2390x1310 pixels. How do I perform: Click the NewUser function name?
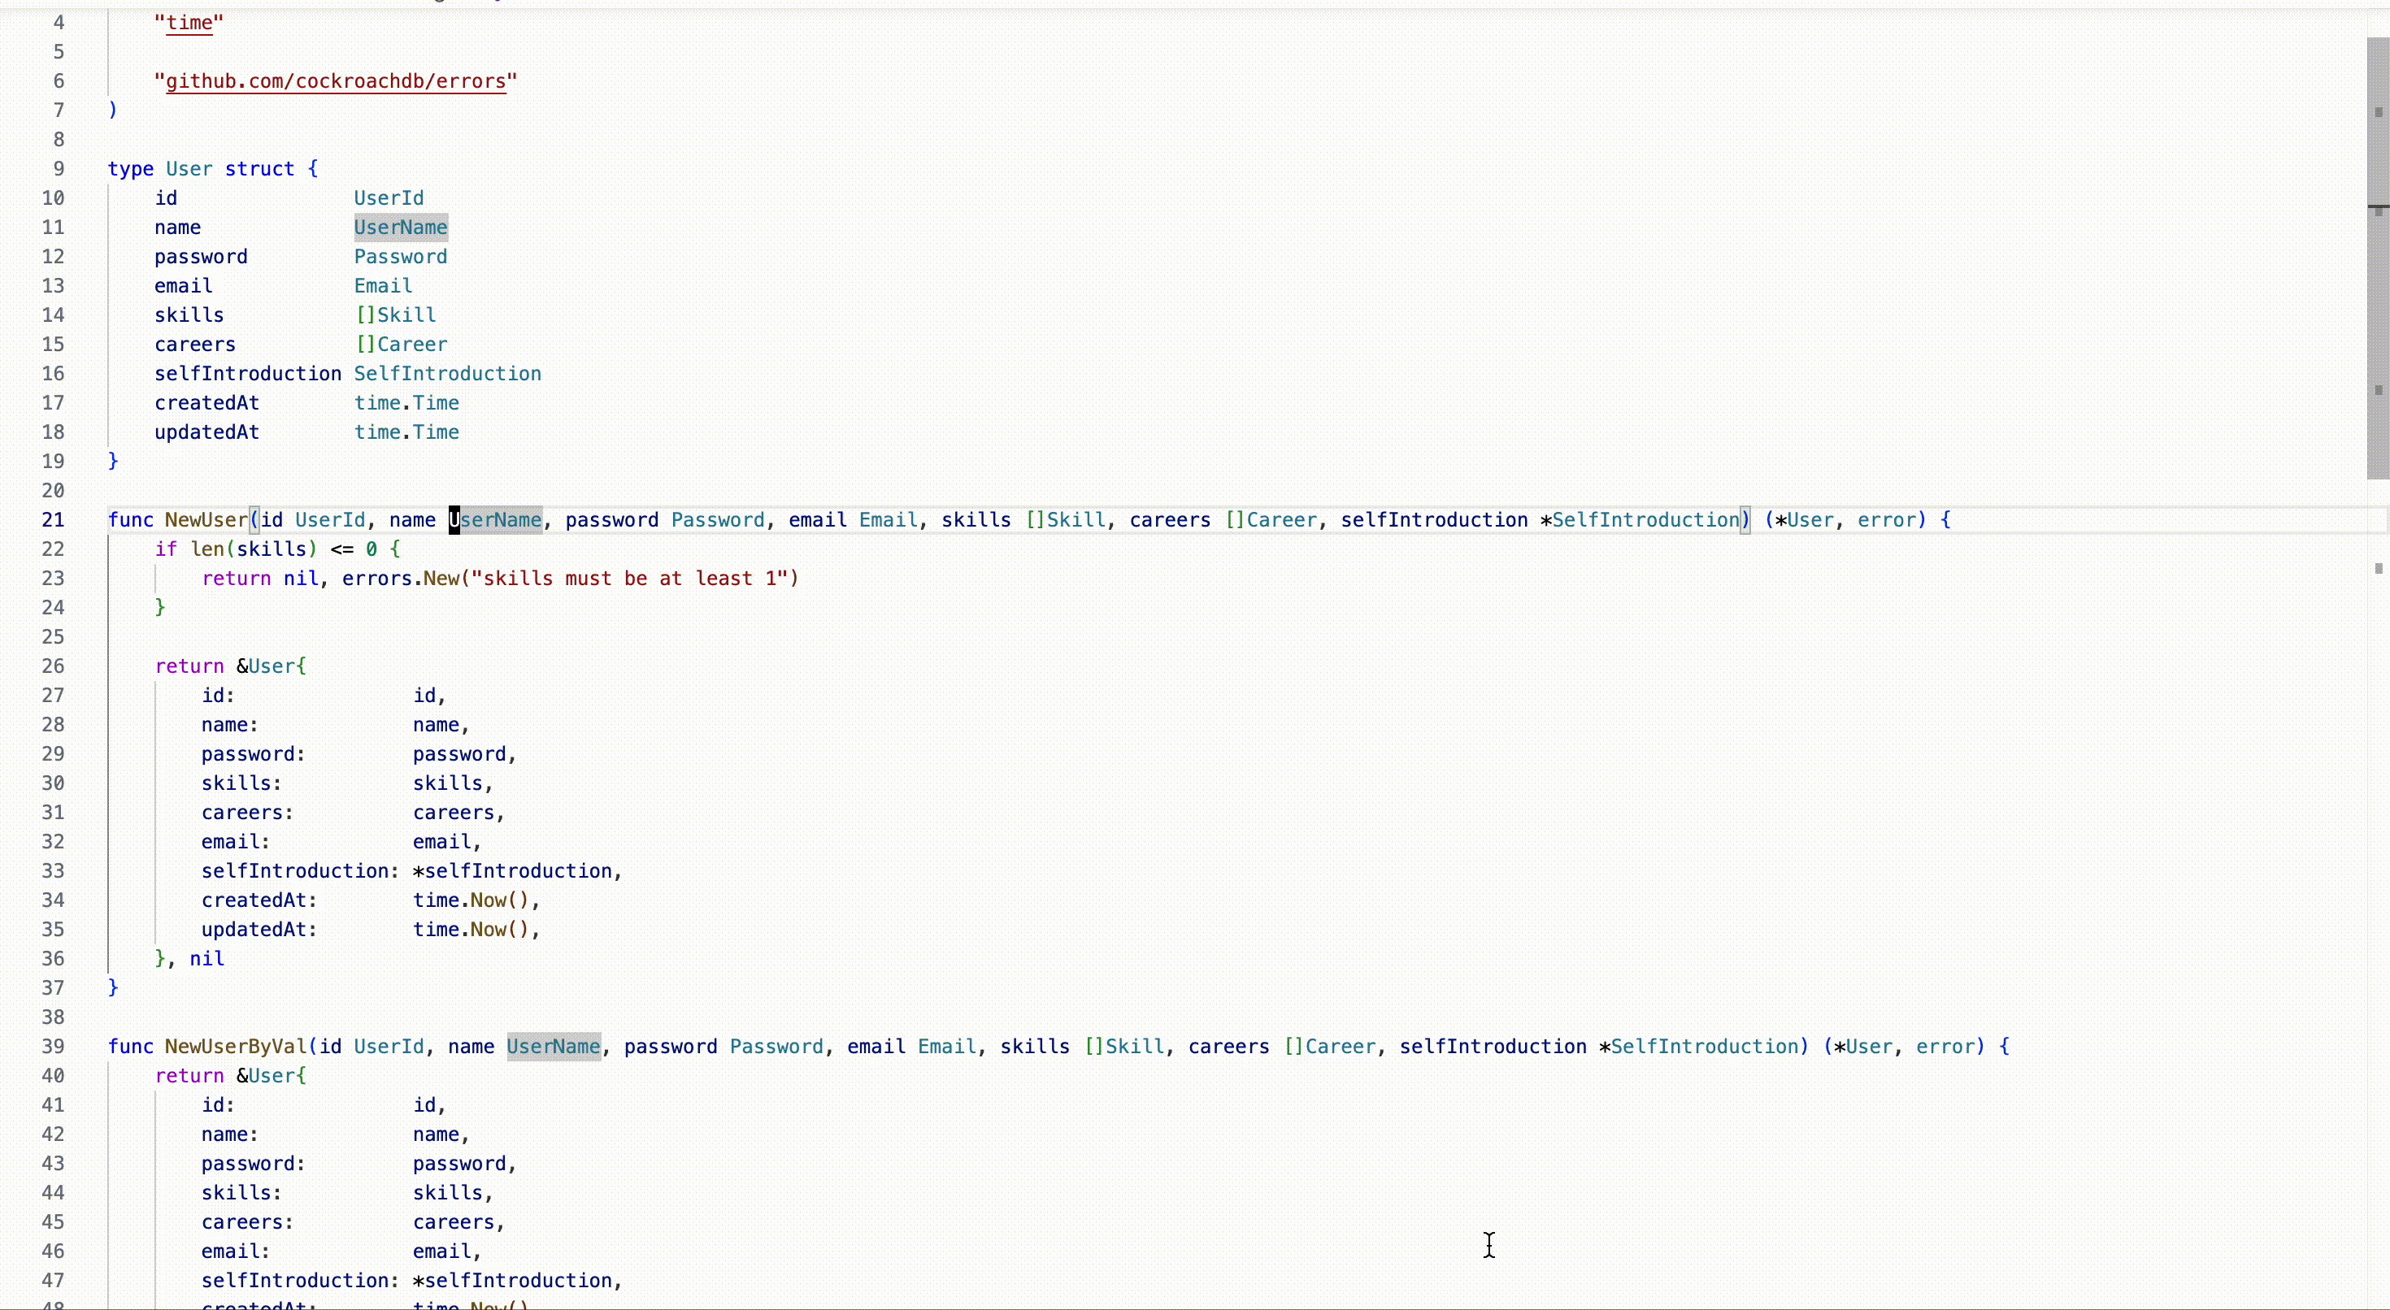pos(206,519)
